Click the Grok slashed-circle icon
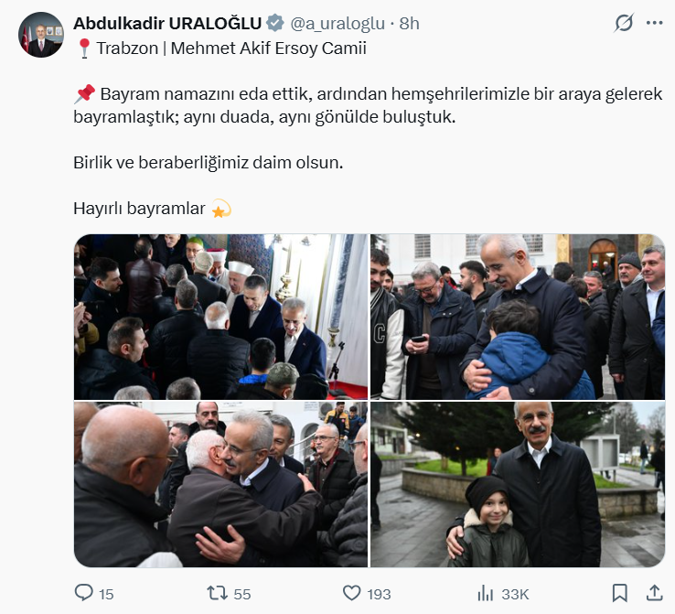This screenshot has width=675, height=614. click(624, 23)
